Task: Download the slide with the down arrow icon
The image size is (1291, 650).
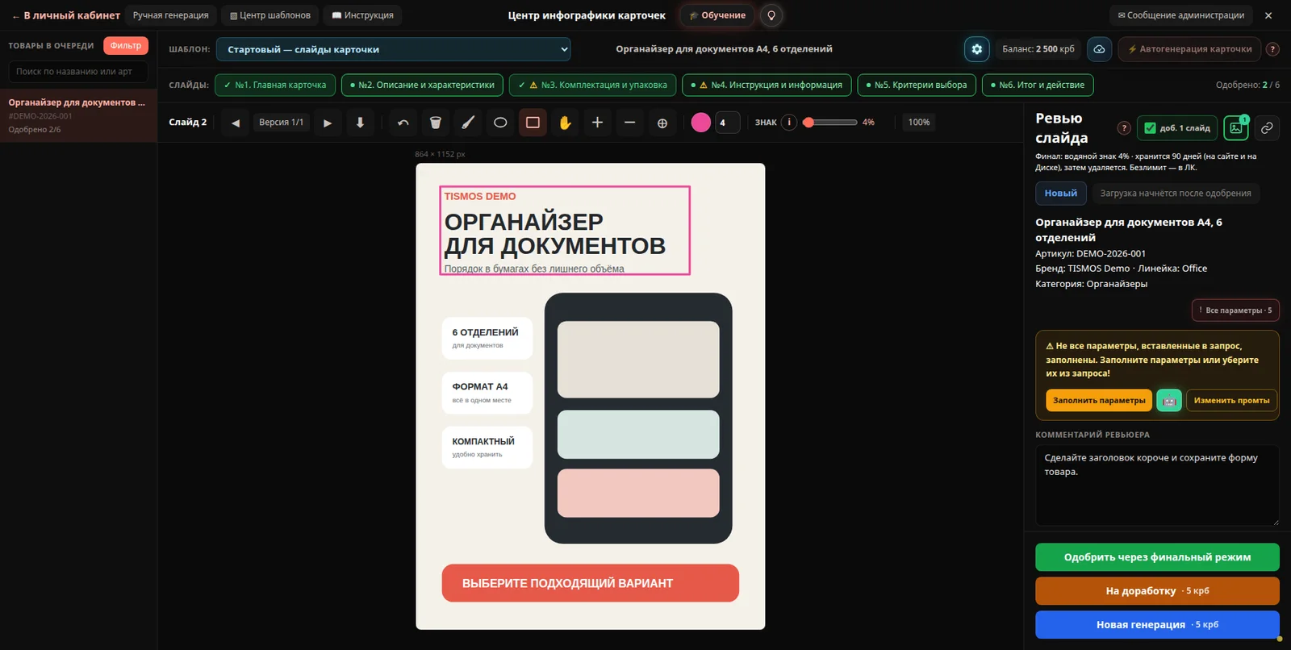Action: (361, 123)
